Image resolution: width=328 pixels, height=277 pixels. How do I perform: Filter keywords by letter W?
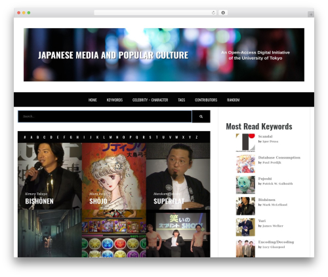(176, 138)
